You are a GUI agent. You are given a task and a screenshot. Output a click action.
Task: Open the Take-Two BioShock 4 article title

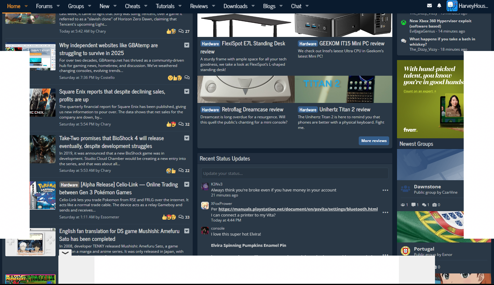click(111, 142)
